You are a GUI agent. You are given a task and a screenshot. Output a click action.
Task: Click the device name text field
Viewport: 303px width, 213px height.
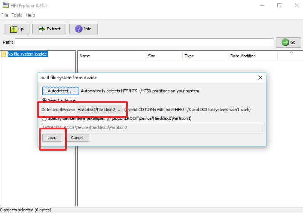click(152, 127)
